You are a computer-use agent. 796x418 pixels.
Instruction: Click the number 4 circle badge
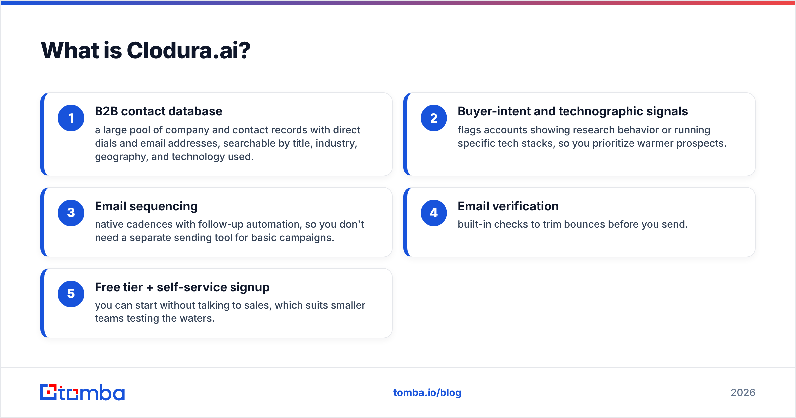coord(434,213)
